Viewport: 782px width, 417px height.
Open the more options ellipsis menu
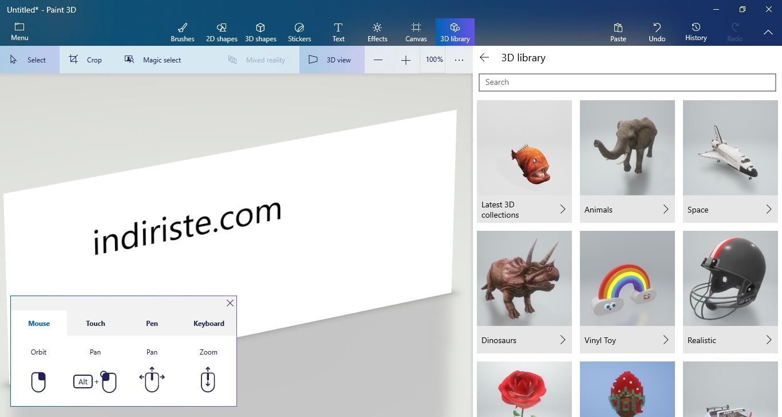click(459, 60)
